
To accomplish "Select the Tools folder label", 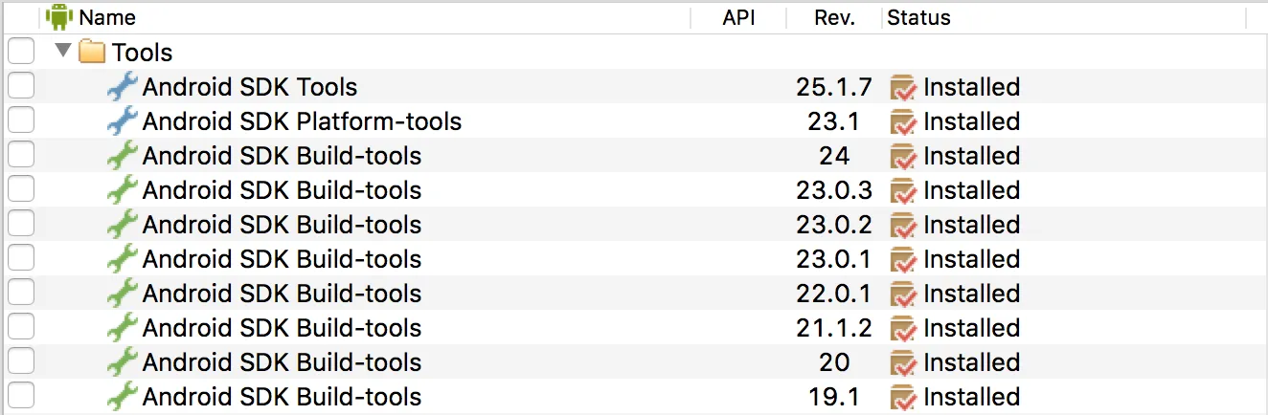I will pos(143,53).
